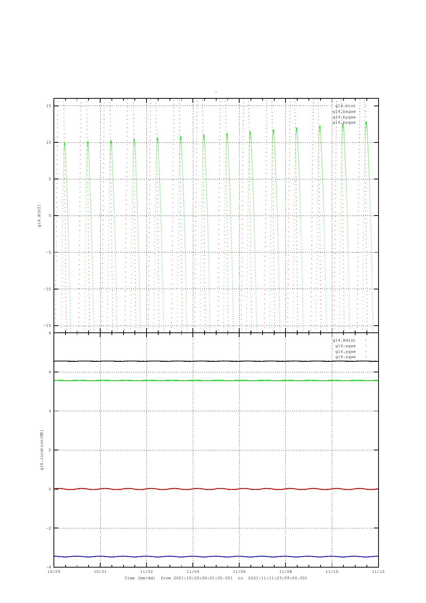Select the −10 tick on g14.B axis
Screen dimensions: 426x603
tap(47, 289)
